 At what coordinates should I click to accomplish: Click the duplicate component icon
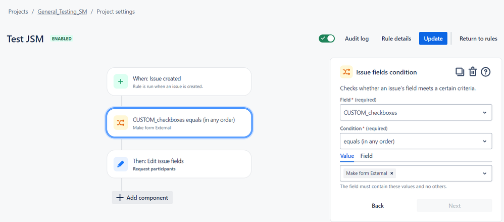pyautogui.click(x=460, y=72)
